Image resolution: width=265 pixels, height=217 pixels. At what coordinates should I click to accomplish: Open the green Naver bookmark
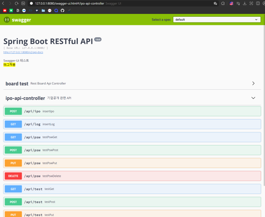pyautogui.click(x=11, y=10)
